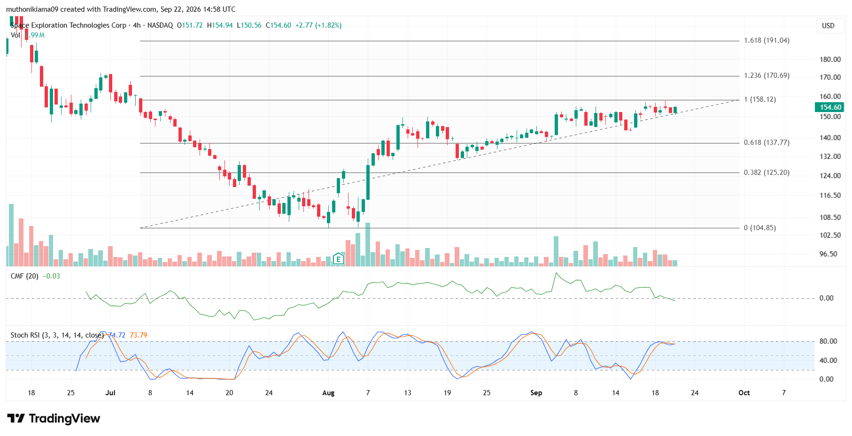Click the CMF value -0.03
Image resolution: width=852 pixels, height=436 pixels.
click(51, 276)
